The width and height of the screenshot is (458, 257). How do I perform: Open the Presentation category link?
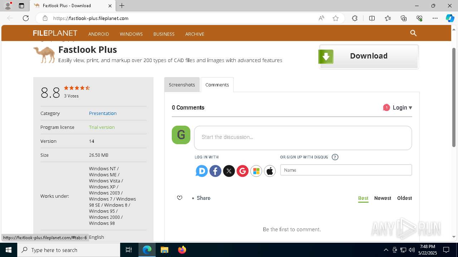coord(103,113)
